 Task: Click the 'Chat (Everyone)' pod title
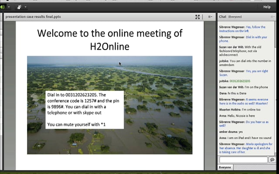point(231,17)
